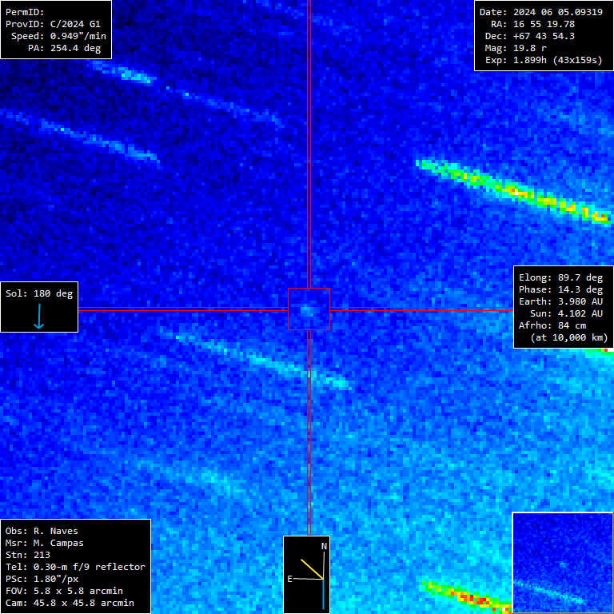Click the Sol: 180 deg label
This screenshot has width=614, height=614.
point(39,293)
